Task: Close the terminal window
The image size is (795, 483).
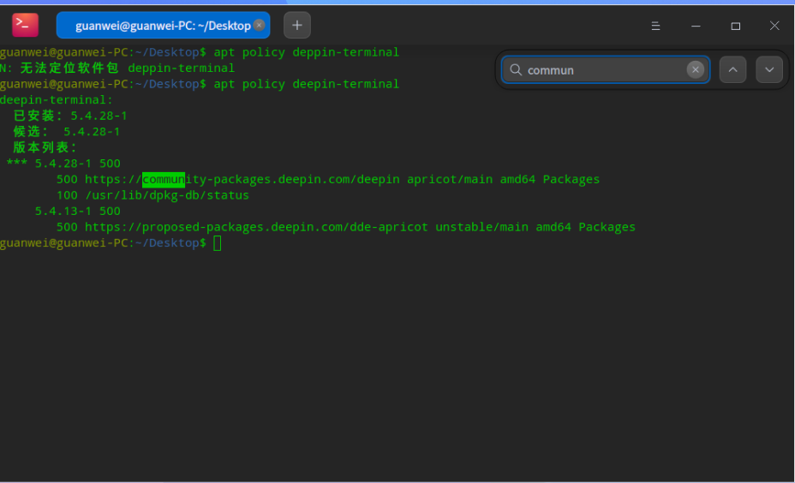Action: point(774,26)
